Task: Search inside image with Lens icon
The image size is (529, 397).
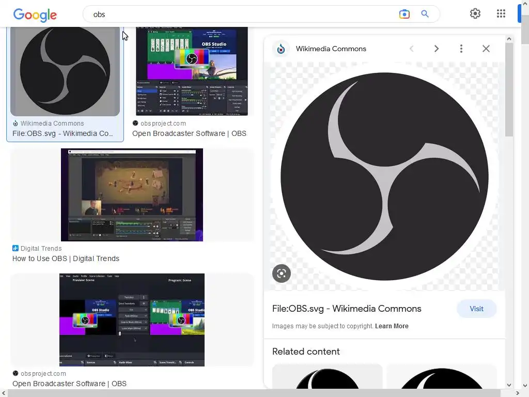Action: [x=282, y=273]
